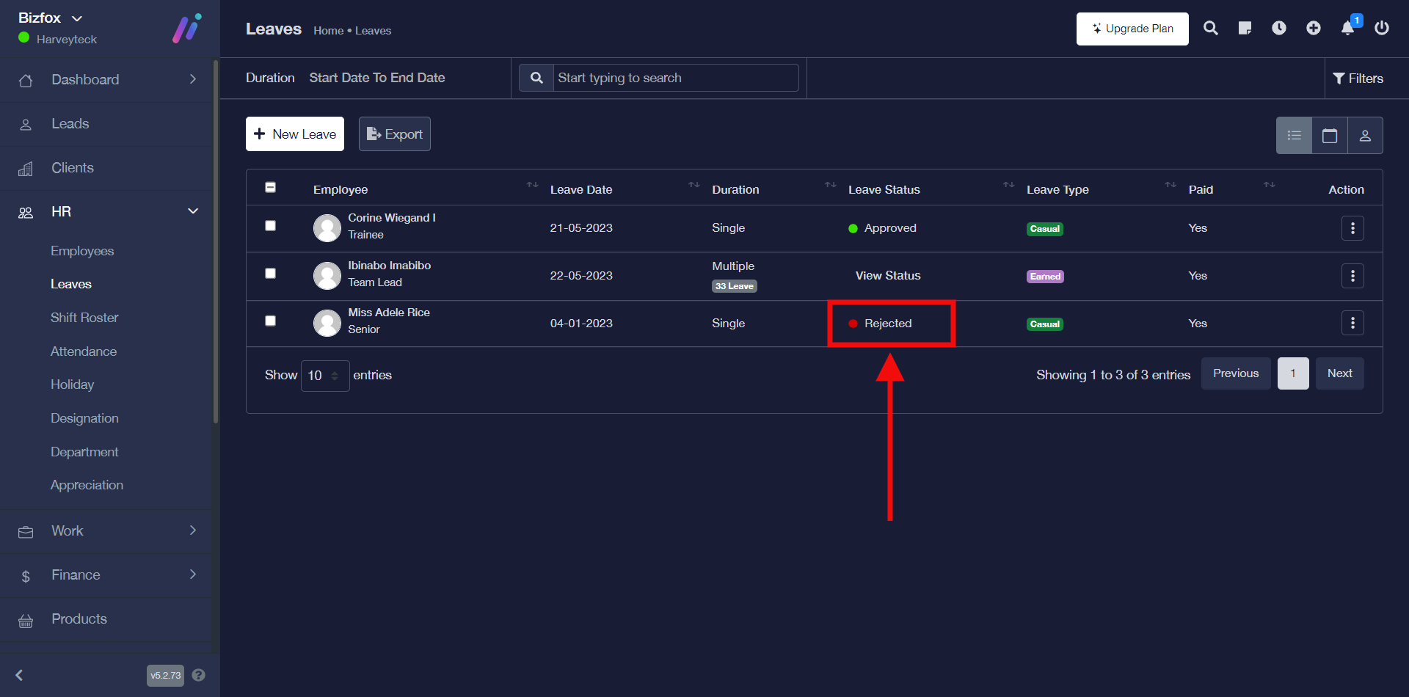Focus the Start typing to search field
Screen dimensions: 1409x697
675,78
